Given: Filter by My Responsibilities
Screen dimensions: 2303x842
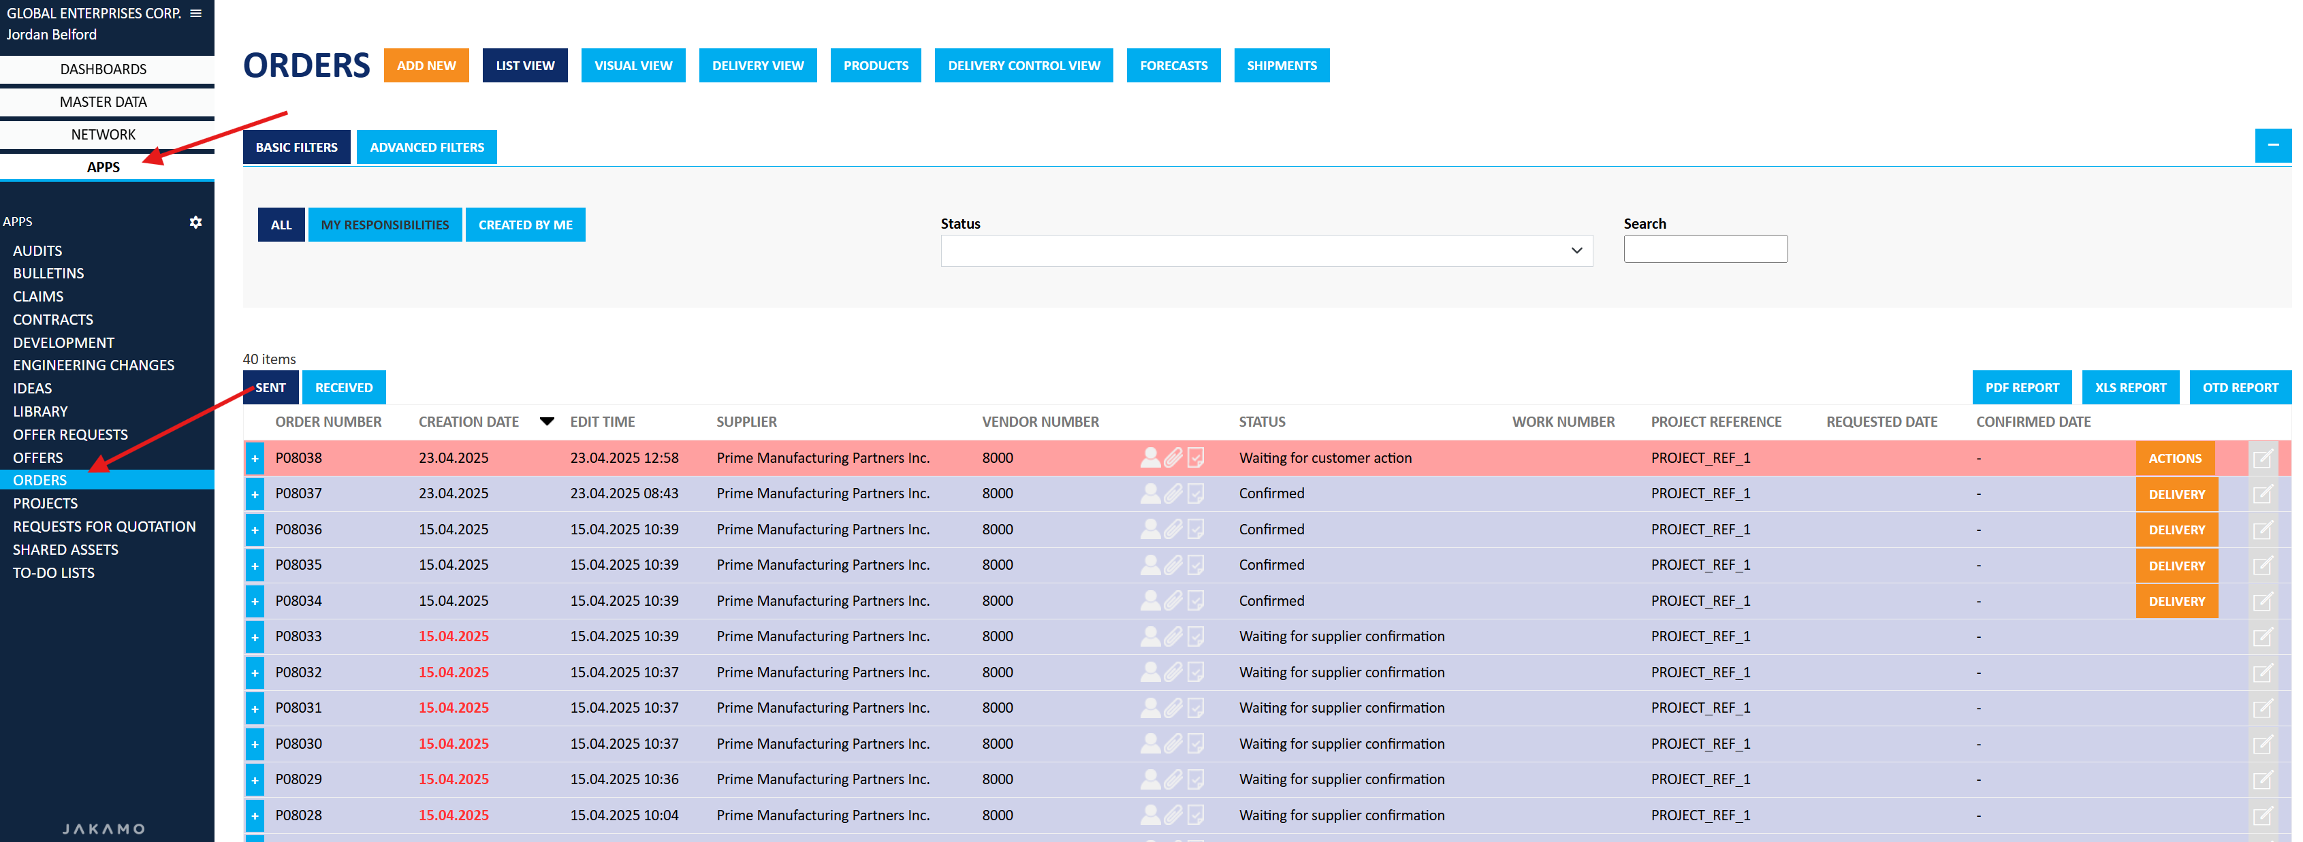Looking at the screenshot, I should [385, 225].
